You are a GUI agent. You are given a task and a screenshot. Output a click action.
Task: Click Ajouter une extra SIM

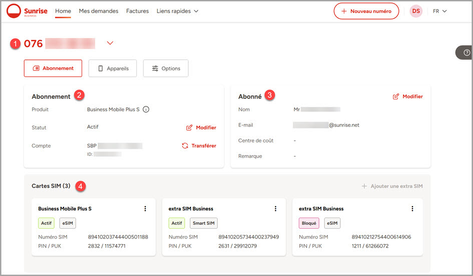click(392, 186)
